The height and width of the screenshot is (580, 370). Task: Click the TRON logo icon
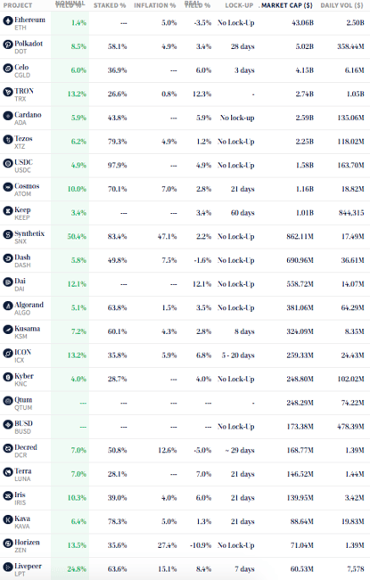[8, 92]
